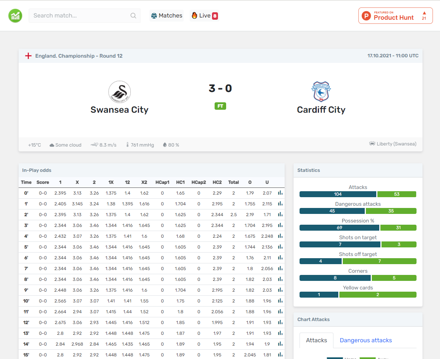This screenshot has height=359, width=440.
Task: Click the HCap1 column header
Action: [162, 182]
